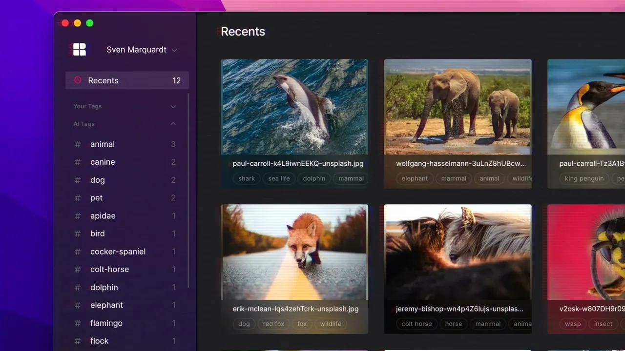Click the shark tag chip
625x351 pixels.
247,178
